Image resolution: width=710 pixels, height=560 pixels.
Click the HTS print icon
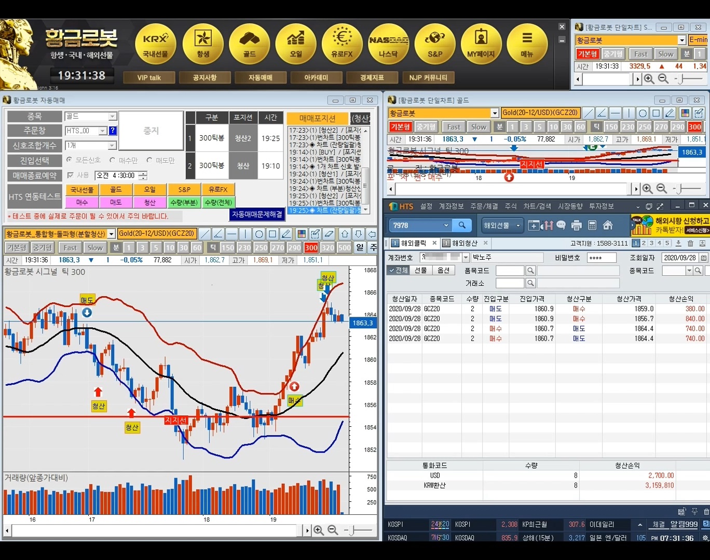577,225
